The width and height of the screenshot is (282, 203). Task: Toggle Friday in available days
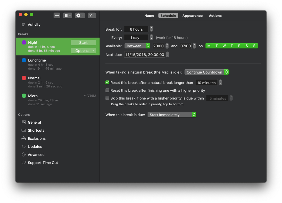(x=239, y=46)
